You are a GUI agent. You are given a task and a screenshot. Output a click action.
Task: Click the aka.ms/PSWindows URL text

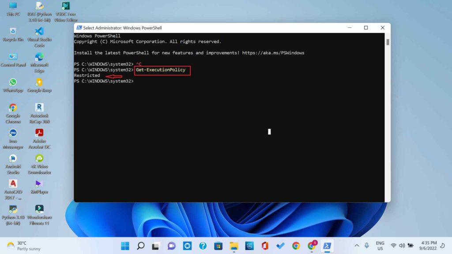[273, 53]
